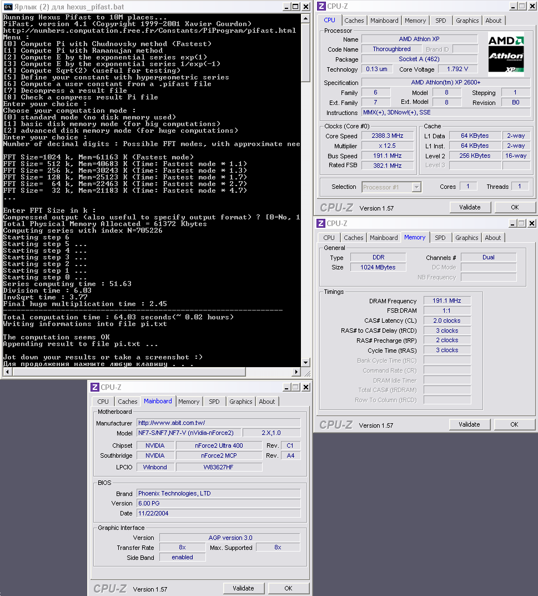Screen dimensions: 538x596
Task: Click OK in the CPU tab window
Action: (x=515, y=207)
